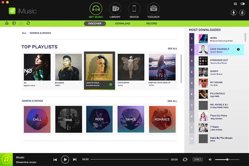Switch to the Download tab
The image size is (249, 166).
123,23
